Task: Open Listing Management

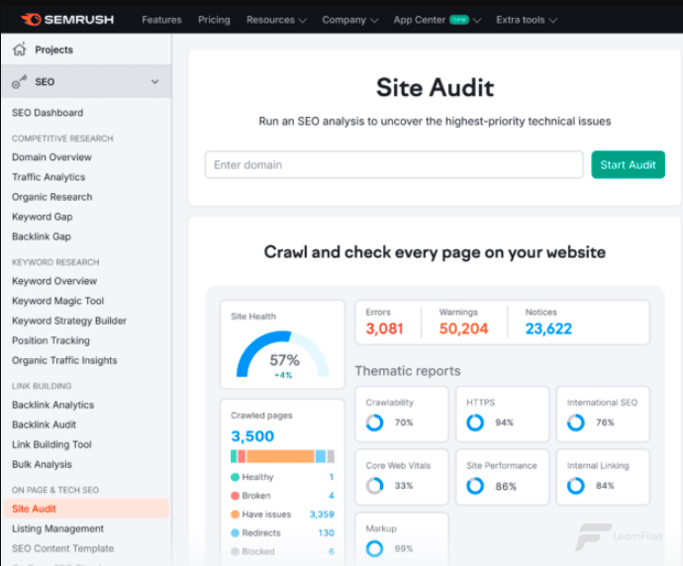Action: [57, 528]
